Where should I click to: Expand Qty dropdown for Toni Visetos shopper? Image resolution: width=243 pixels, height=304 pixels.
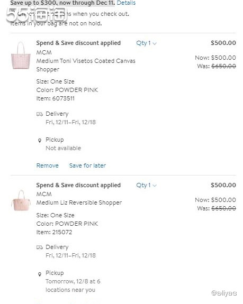[x=146, y=43]
